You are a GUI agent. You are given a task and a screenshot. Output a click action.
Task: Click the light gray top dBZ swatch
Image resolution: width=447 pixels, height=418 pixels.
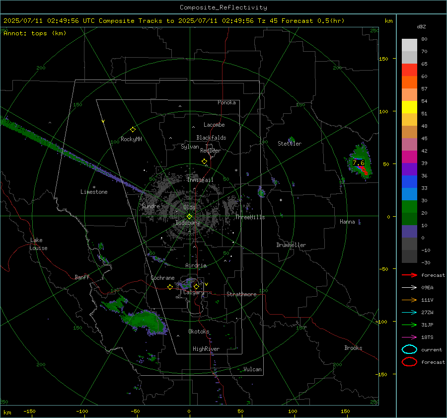409,45
